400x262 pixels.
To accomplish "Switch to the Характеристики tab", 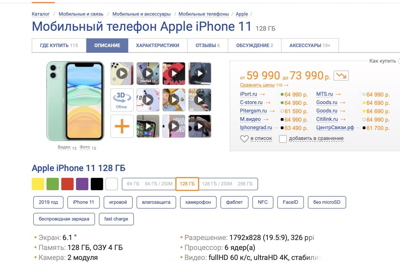I will click(157, 45).
